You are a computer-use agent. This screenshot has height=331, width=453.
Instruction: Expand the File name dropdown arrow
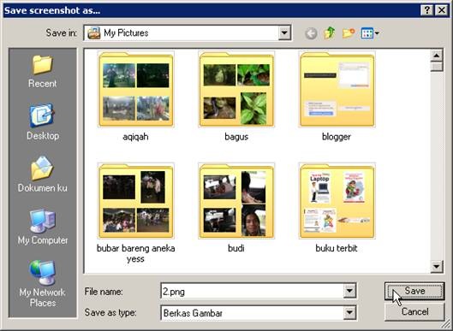click(x=349, y=291)
